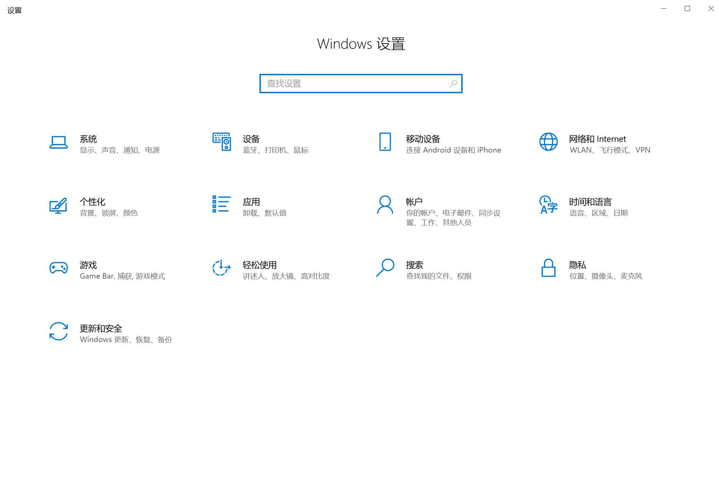This screenshot has height=493, width=719.
Task: Select the 轻松使用 category title
Action: pos(259,265)
